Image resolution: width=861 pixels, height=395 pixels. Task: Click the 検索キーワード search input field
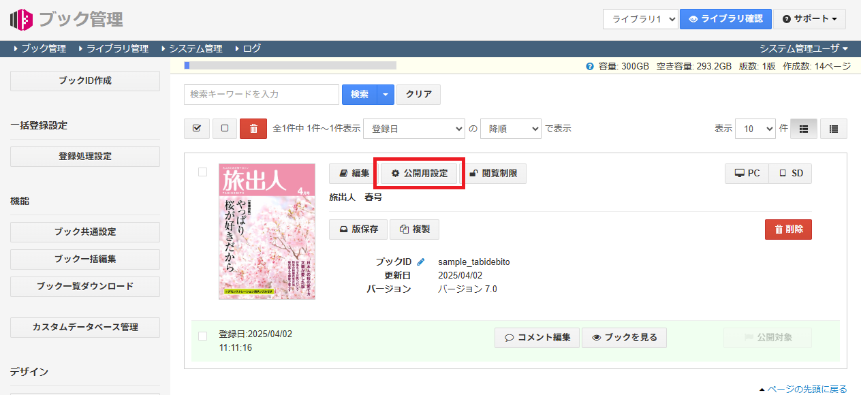pyautogui.click(x=261, y=95)
